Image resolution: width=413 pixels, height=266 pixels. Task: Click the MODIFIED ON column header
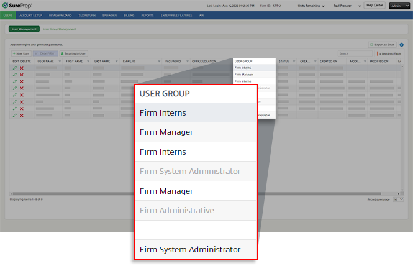pyautogui.click(x=379, y=61)
